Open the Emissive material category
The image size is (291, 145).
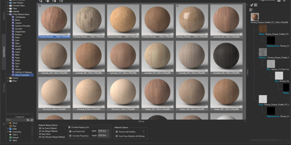pos(19,34)
